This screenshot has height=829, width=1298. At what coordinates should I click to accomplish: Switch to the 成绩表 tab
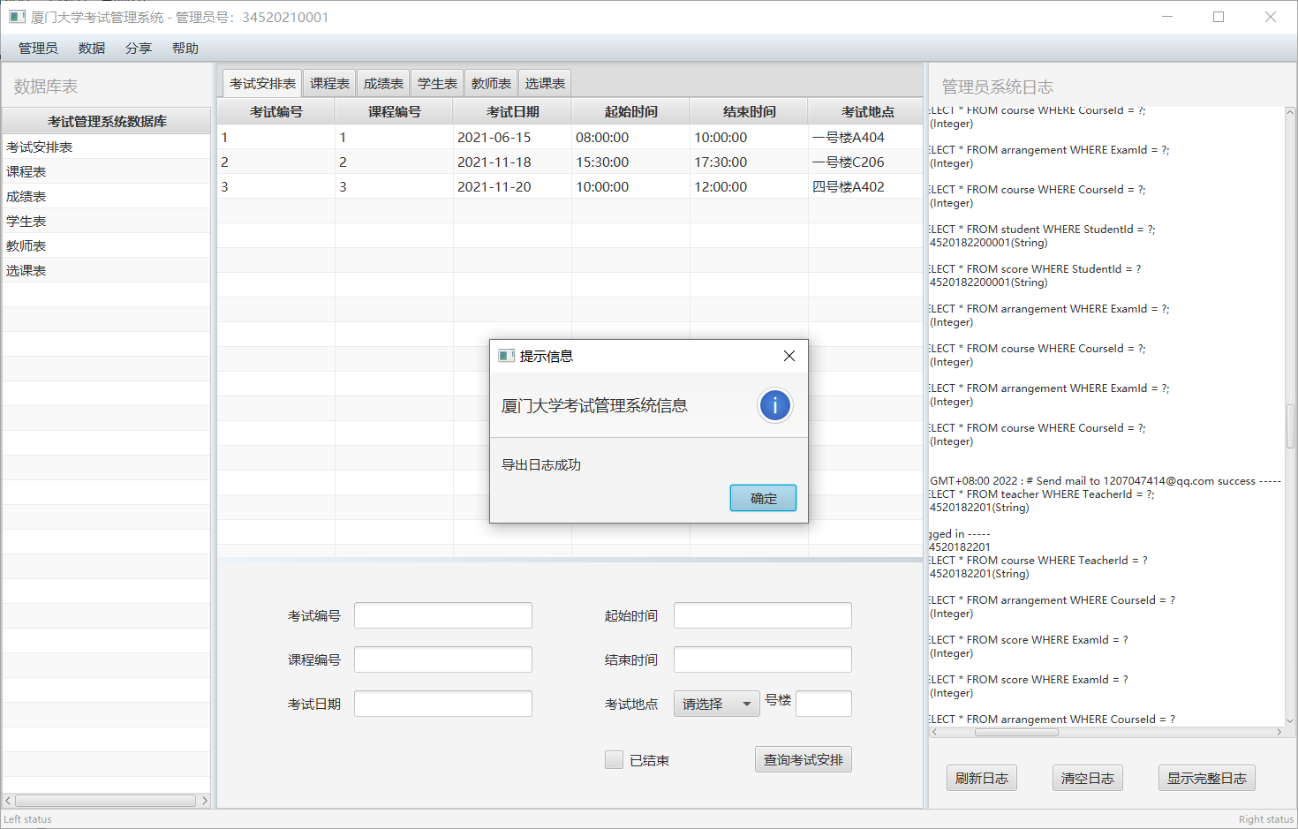(x=383, y=83)
